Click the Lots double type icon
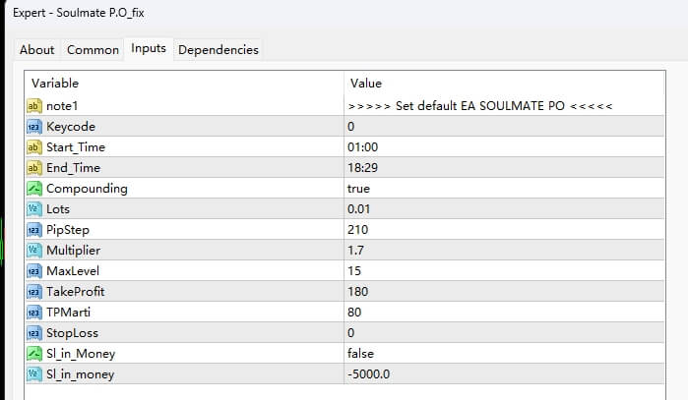Image resolution: width=688 pixels, height=400 pixels. tap(34, 208)
